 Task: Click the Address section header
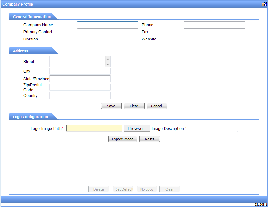click(x=20, y=51)
